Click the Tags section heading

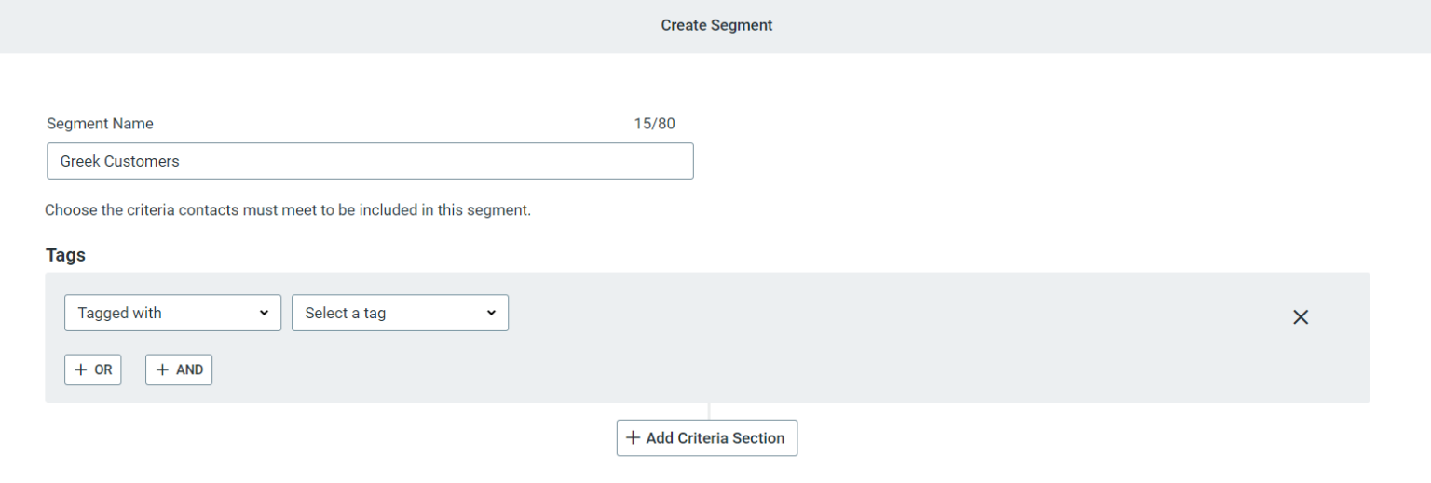point(65,255)
